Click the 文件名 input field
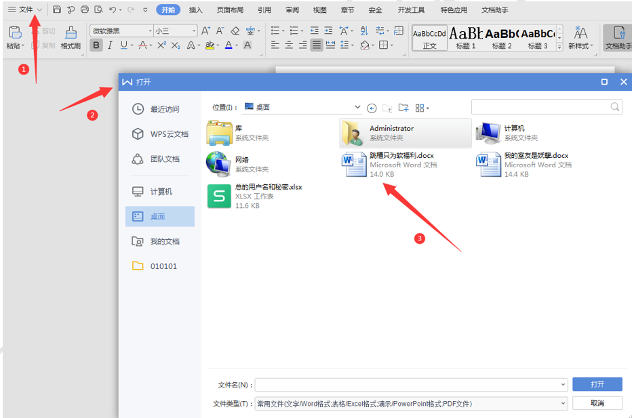The width and height of the screenshot is (632, 418). pyautogui.click(x=411, y=385)
